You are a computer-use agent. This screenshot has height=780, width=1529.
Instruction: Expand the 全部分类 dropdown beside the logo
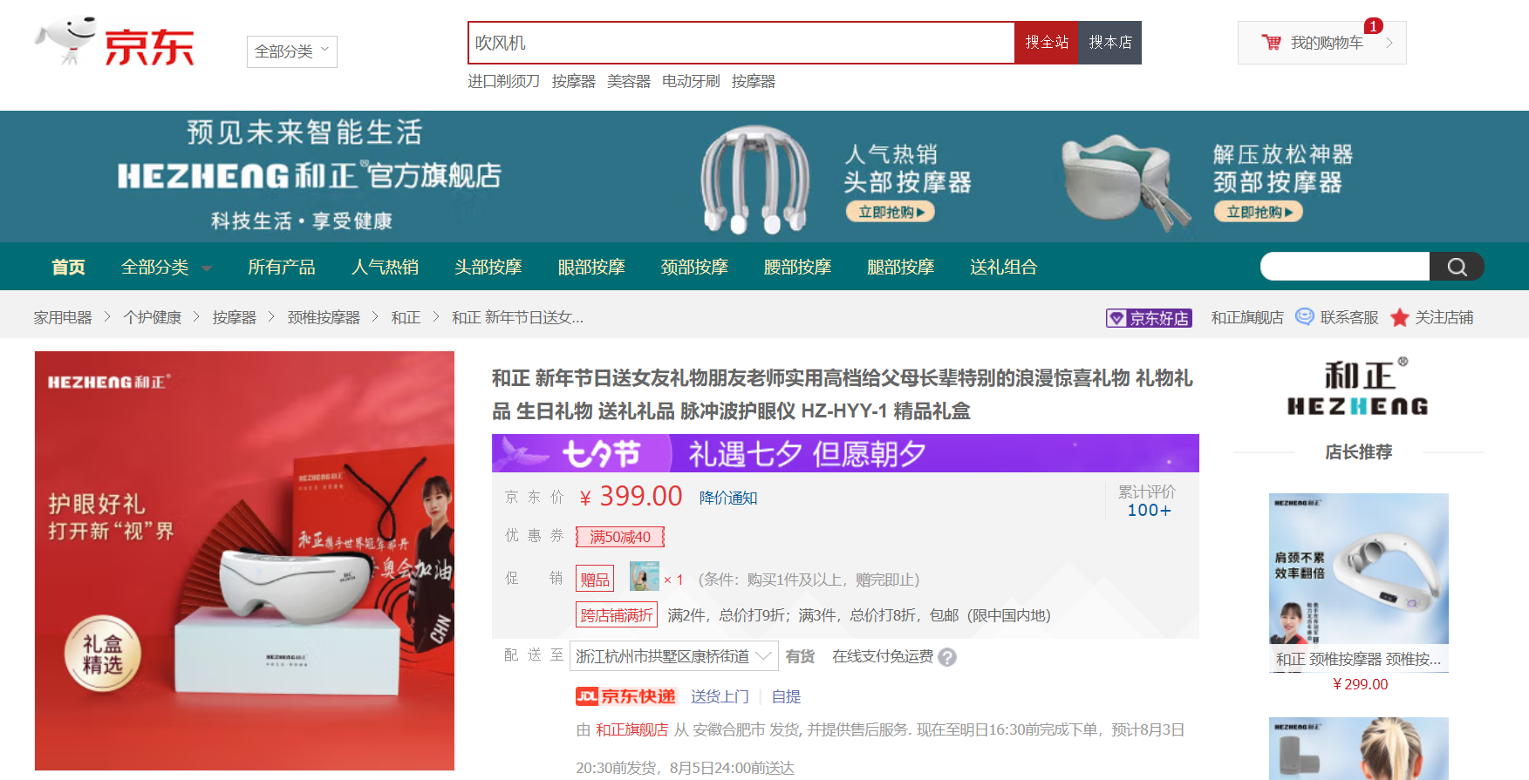[x=291, y=51]
